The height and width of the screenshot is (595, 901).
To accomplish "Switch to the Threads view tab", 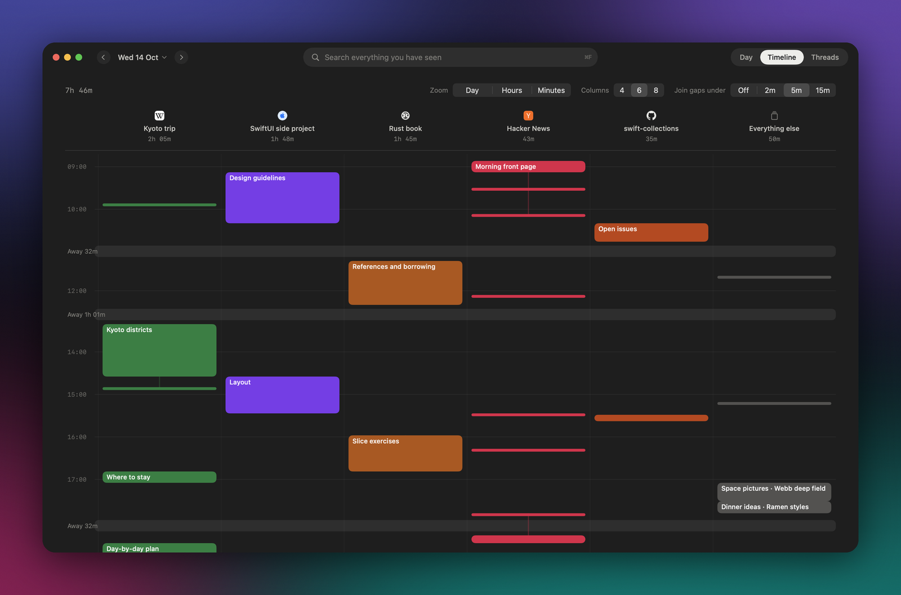I will point(825,57).
